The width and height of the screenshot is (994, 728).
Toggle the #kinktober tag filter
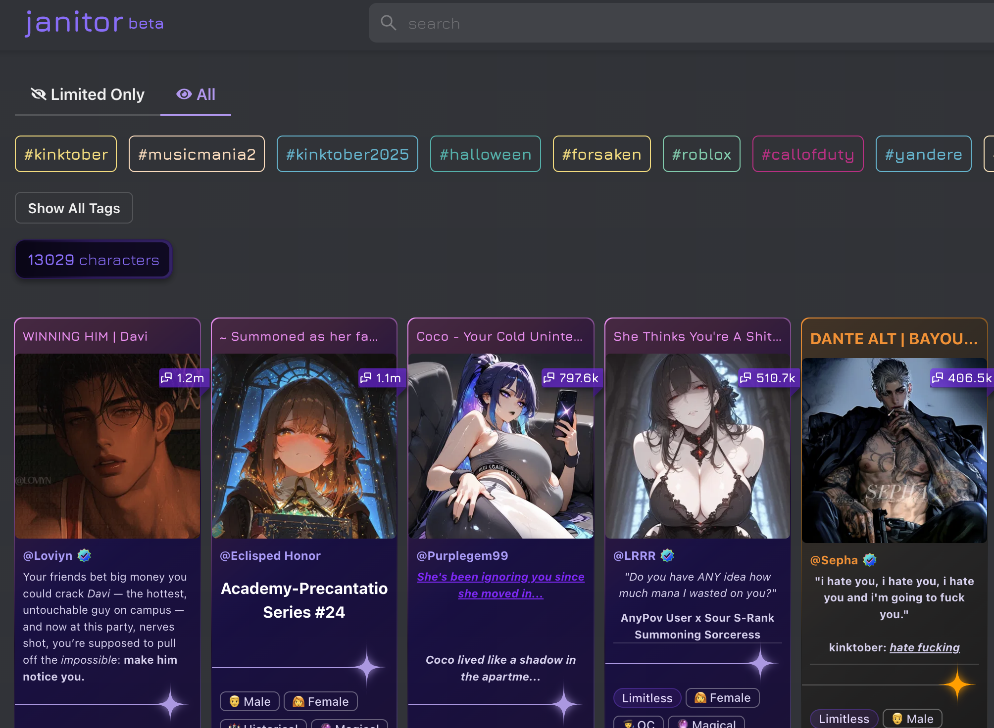[66, 154]
